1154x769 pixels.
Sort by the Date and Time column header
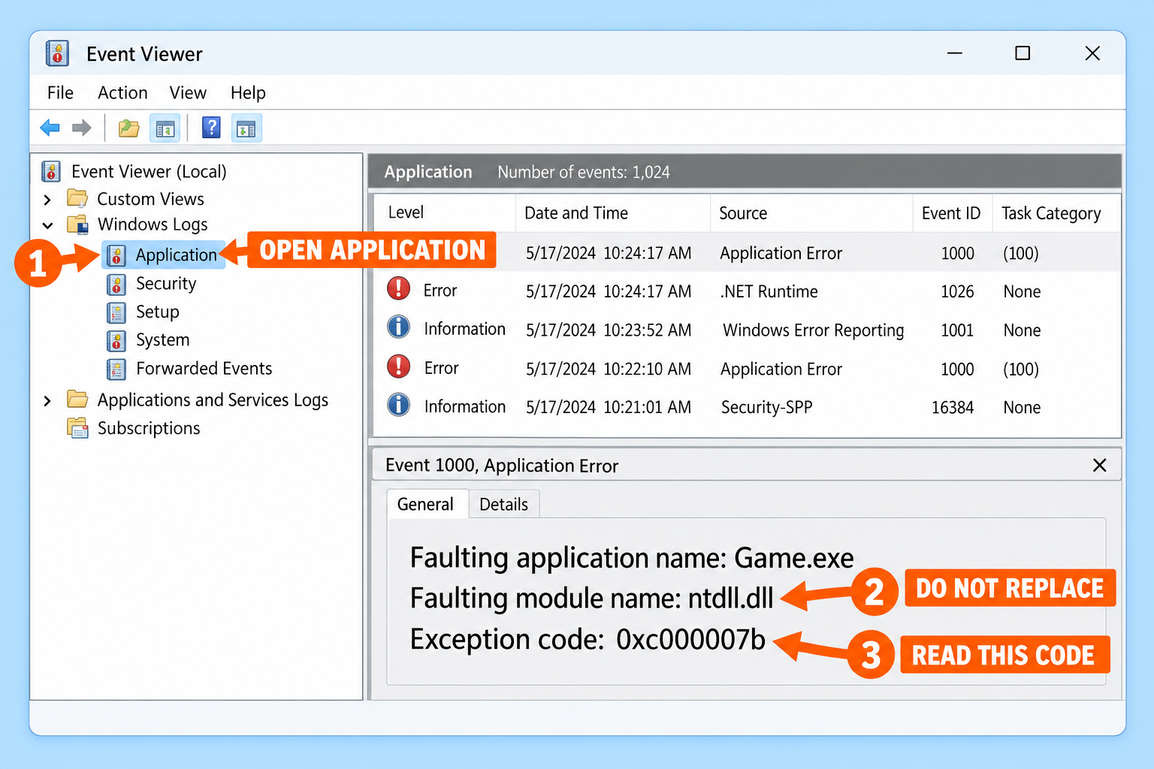pyautogui.click(x=613, y=213)
